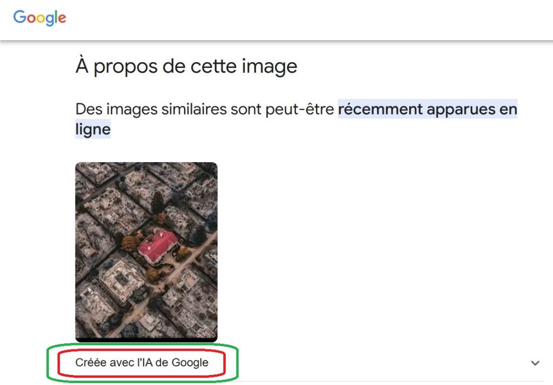553x385 pixels.
Task: Click the red "e" ending the Google logo
Action: [x=62, y=18]
